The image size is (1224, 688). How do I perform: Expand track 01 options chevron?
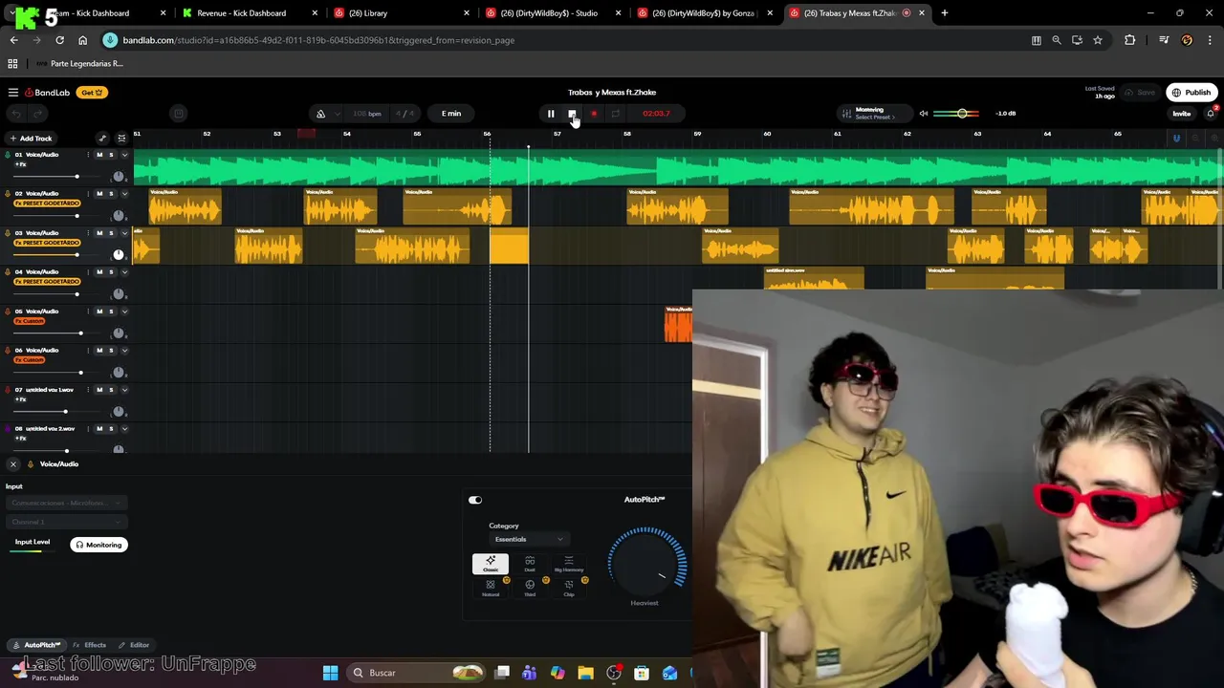click(x=124, y=155)
